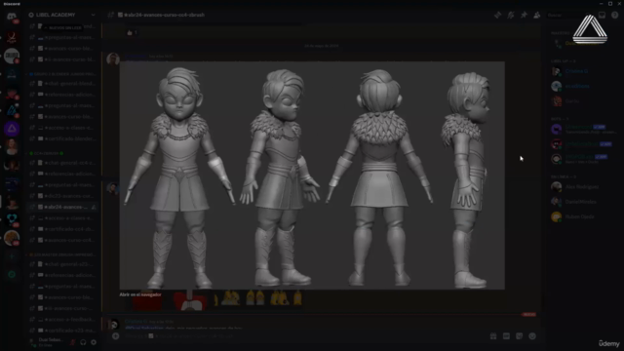Open user settings gear icon

pyautogui.click(x=94, y=342)
